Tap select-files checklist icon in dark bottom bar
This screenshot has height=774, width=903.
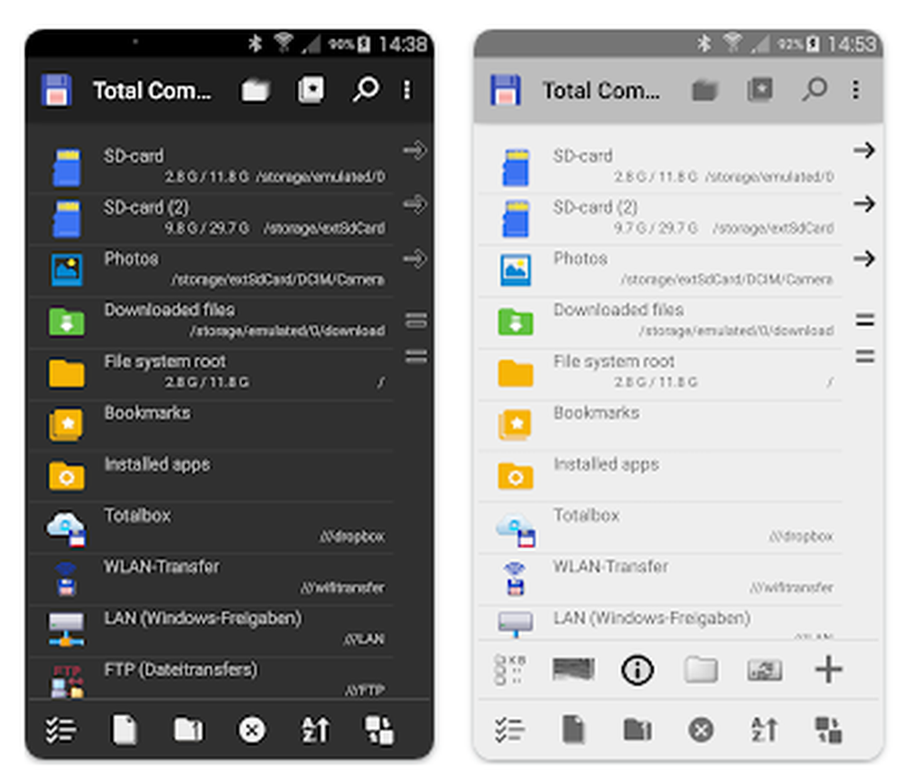(x=61, y=731)
